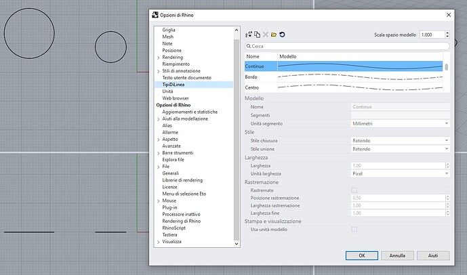The height and width of the screenshot is (275, 467).
Task: Expand the File tree node
Action: point(159,167)
